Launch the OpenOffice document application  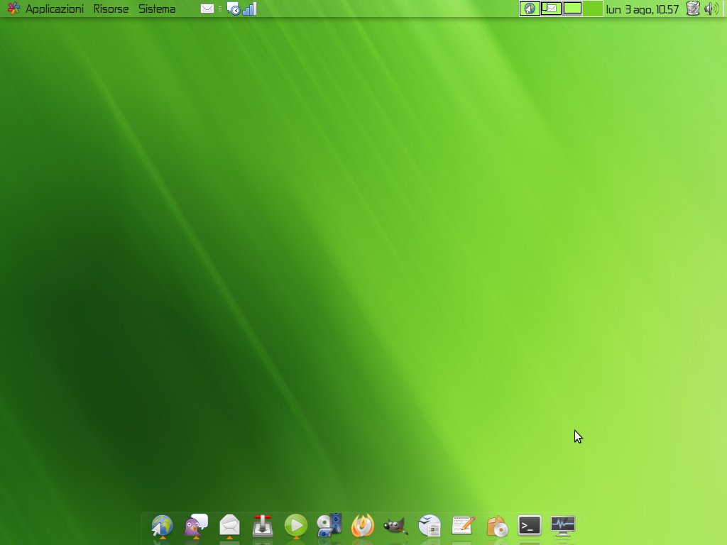[x=430, y=526]
